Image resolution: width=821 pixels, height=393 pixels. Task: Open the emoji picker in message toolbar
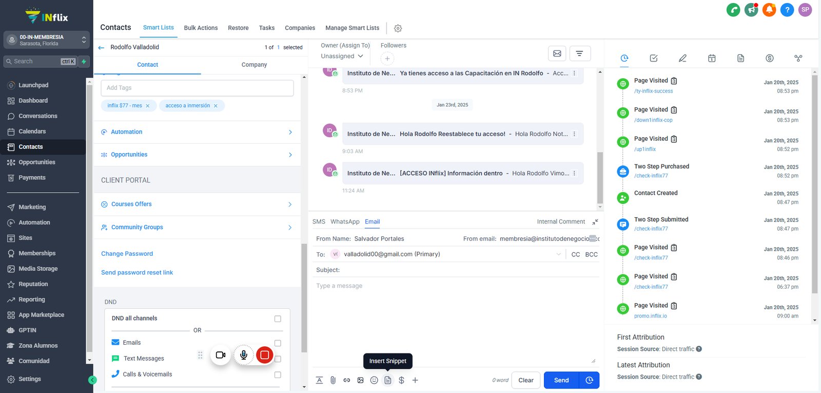point(374,380)
